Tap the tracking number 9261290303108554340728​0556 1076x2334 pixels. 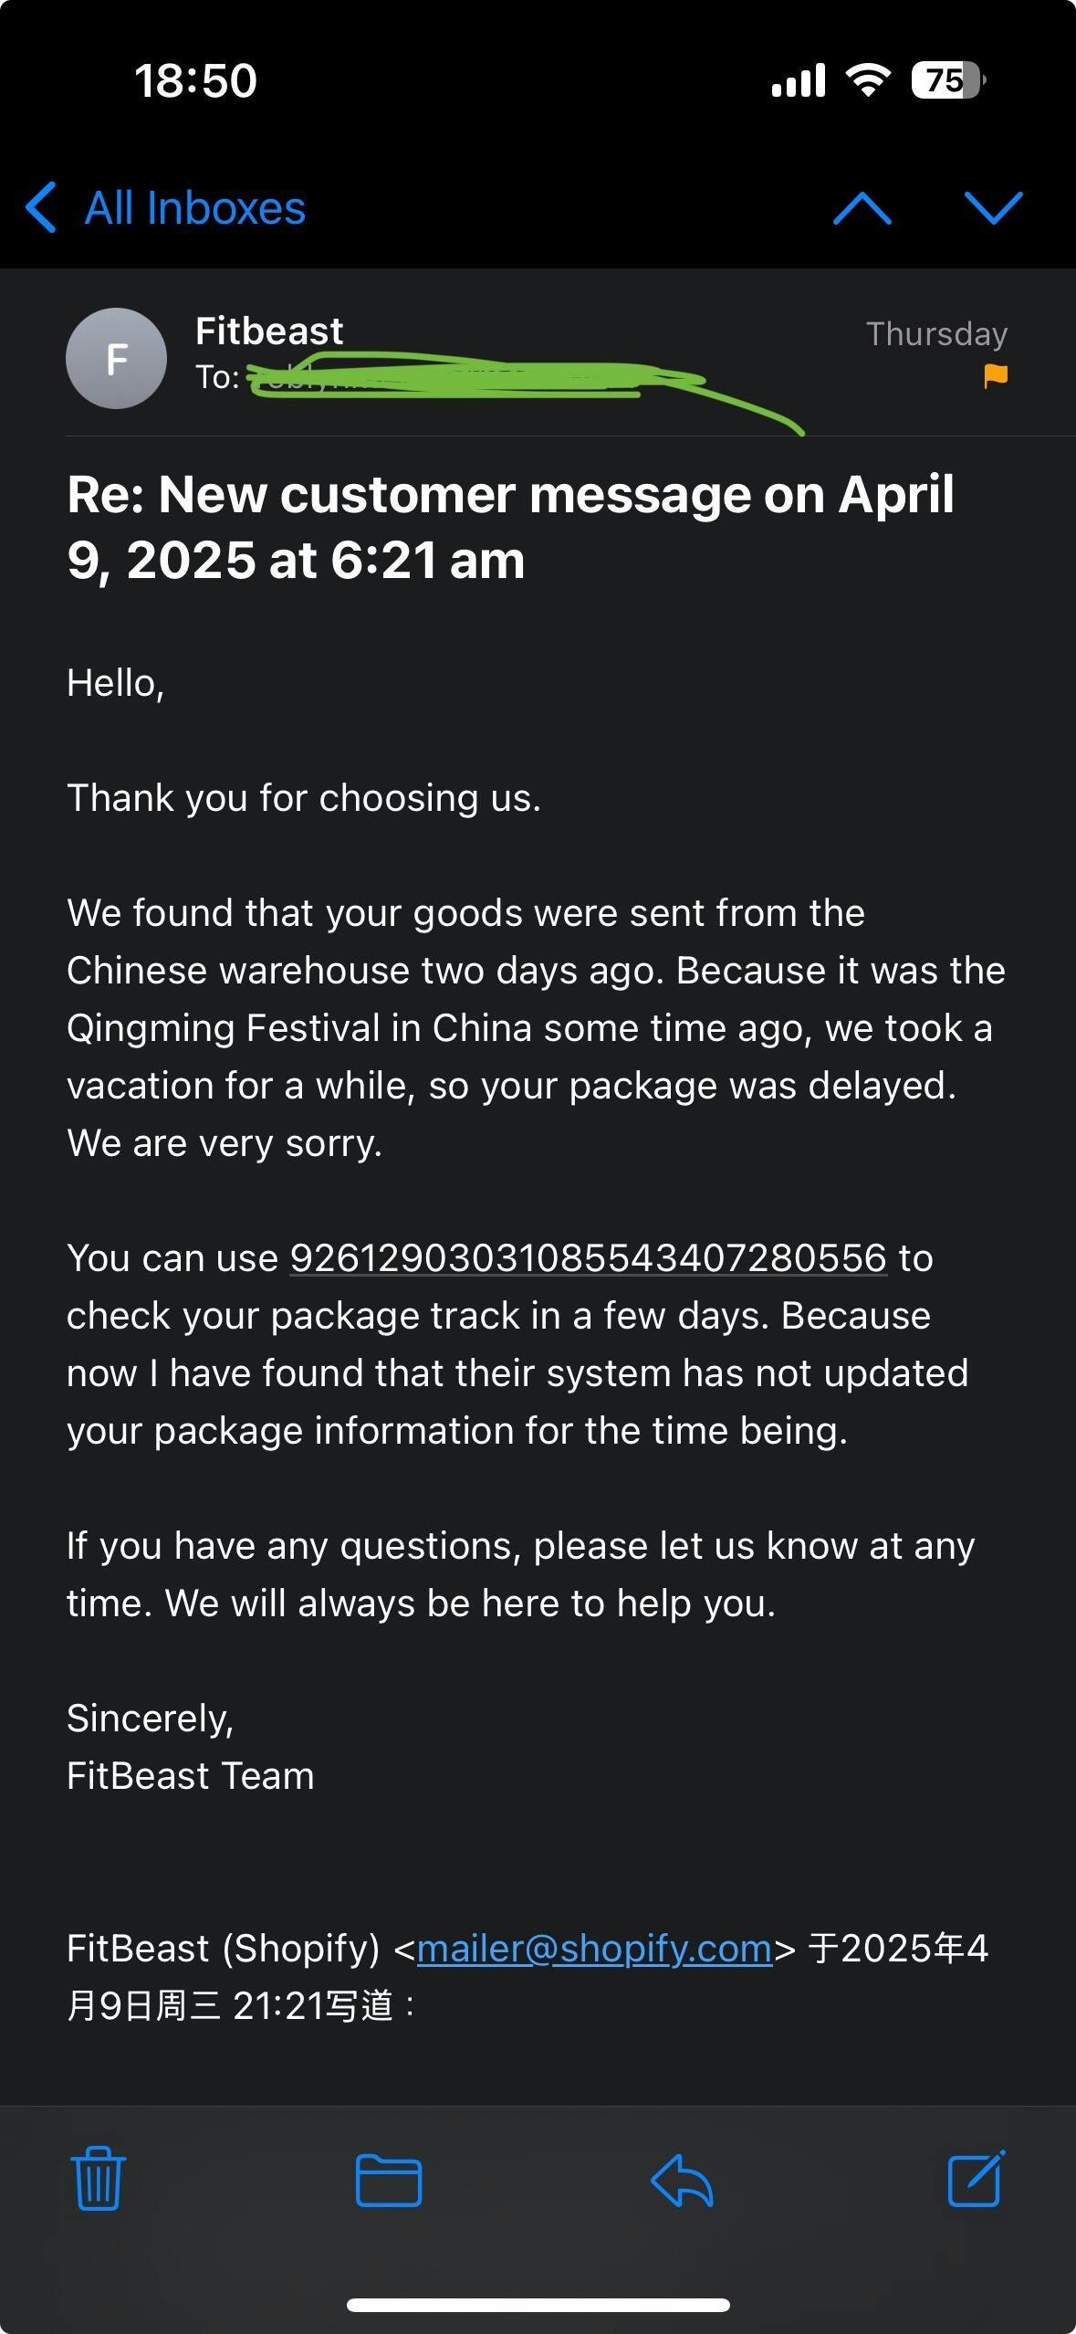588,1258
